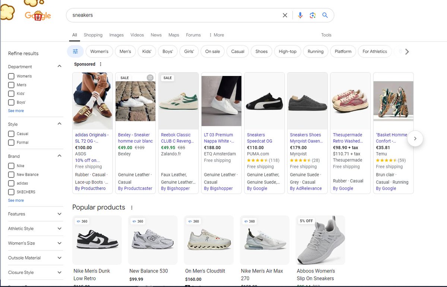Apply the For Athletics filter chip
The height and width of the screenshot is (287, 447).
tap(375, 51)
